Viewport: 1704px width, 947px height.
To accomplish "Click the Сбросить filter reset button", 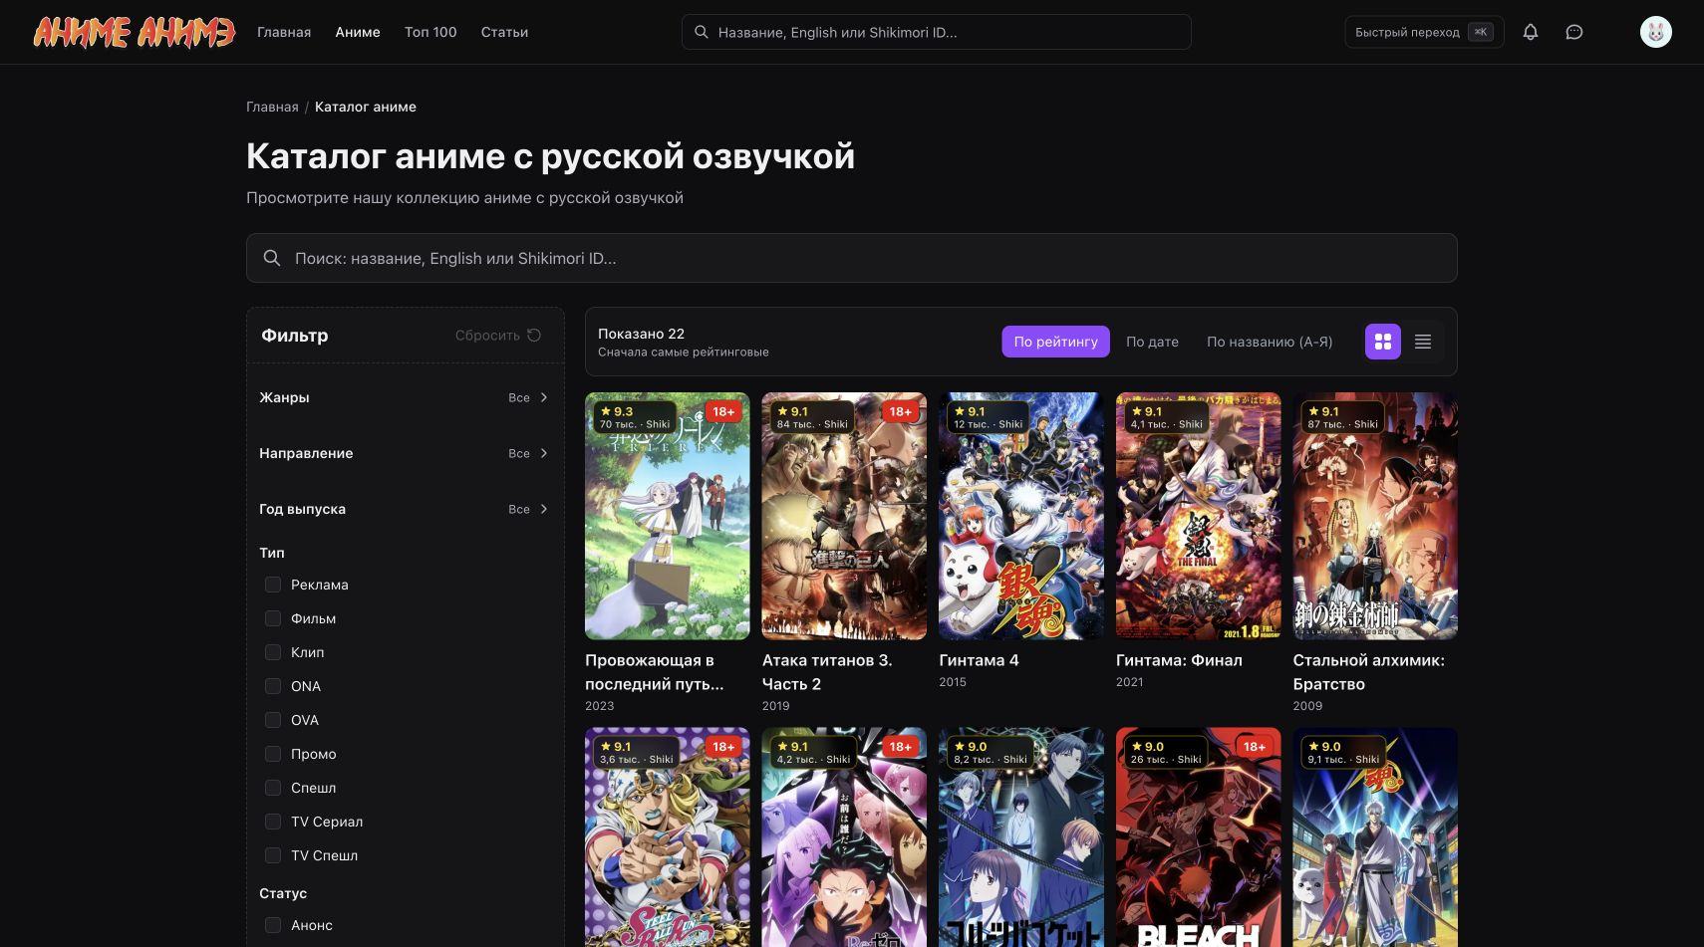I will point(498,336).
